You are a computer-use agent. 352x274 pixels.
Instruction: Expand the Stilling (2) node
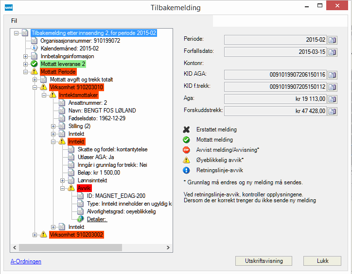(x=53, y=126)
